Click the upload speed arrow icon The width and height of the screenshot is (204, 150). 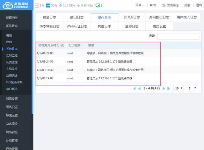60,5
